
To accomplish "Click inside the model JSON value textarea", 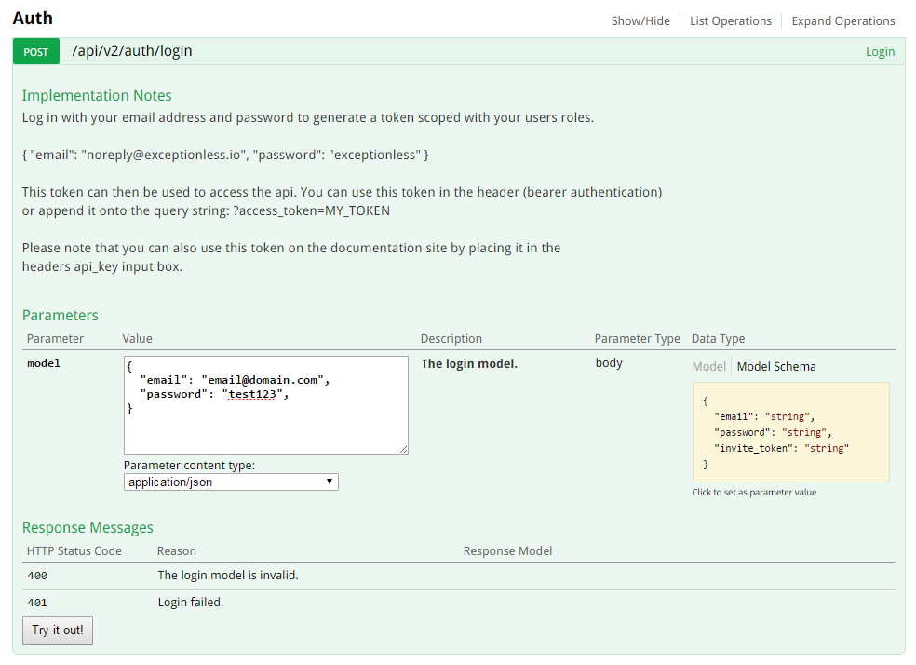I will point(266,405).
